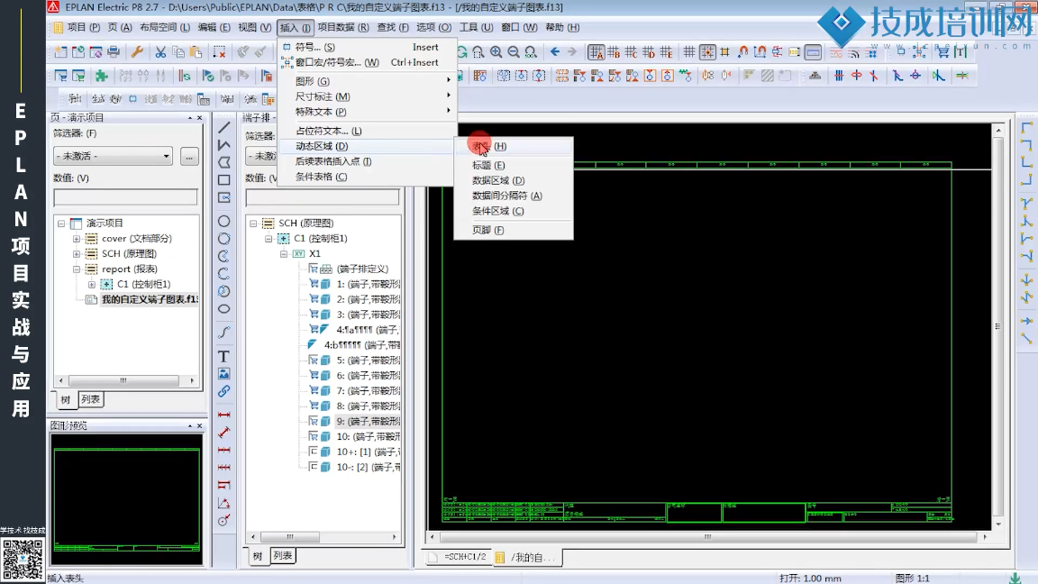The height and width of the screenshot is (584, 1038).
Task: Toggle grid C button
Action: click(631, 51)
